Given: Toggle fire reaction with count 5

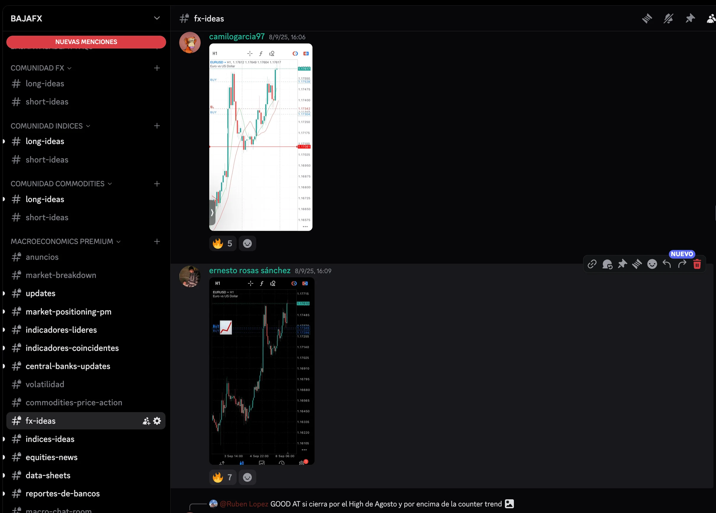Looking at the screenshot, I should (x=223, y=243).
